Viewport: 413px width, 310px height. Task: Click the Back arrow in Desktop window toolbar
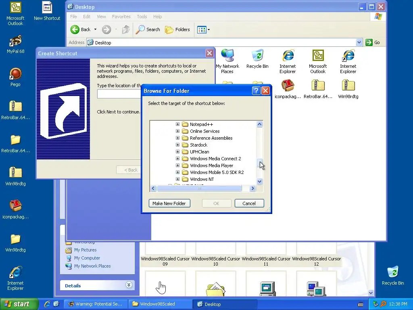75,29
